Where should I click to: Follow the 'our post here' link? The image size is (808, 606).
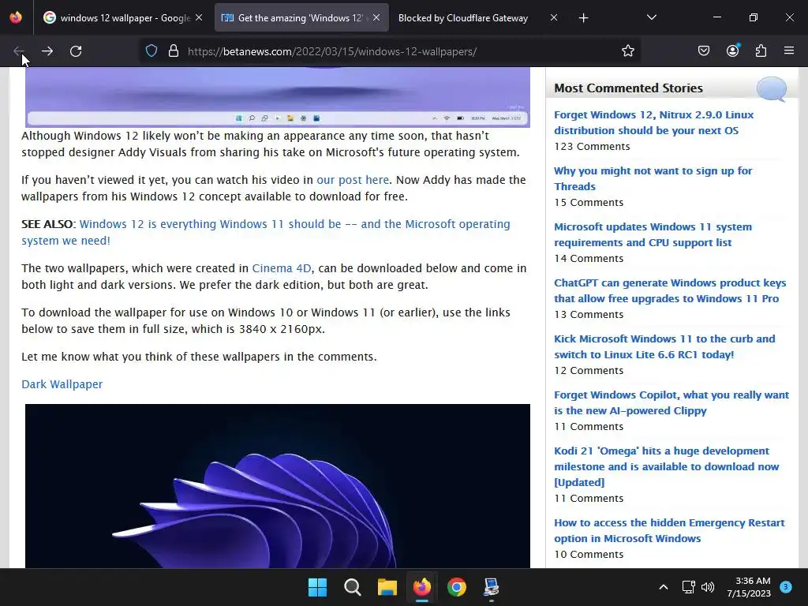click(x=353, y=180)
